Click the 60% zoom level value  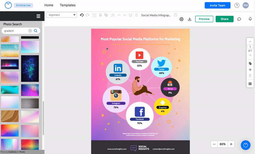click(222, 144)
